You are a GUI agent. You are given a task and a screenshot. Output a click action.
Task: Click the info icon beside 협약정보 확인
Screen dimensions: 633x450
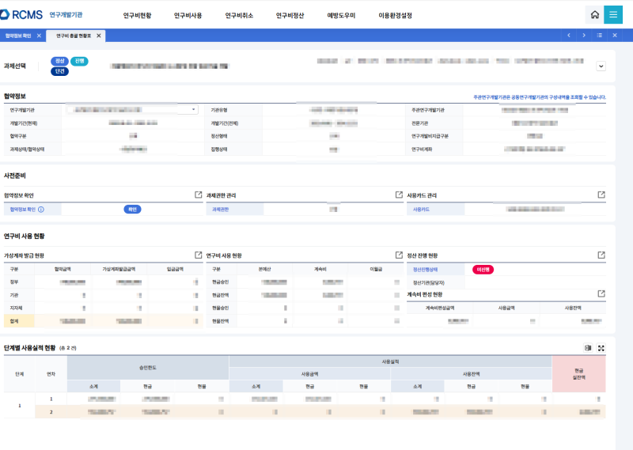click(41, 210)
